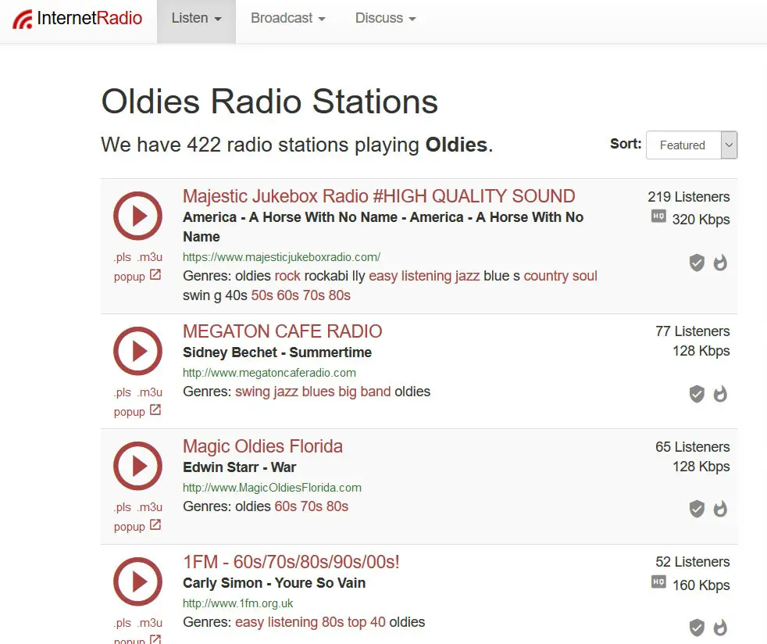Viewport: 767px width, 644px height.
Task: Select 70s genre on Magic Oldies Florida
Action: coord(312,506)
